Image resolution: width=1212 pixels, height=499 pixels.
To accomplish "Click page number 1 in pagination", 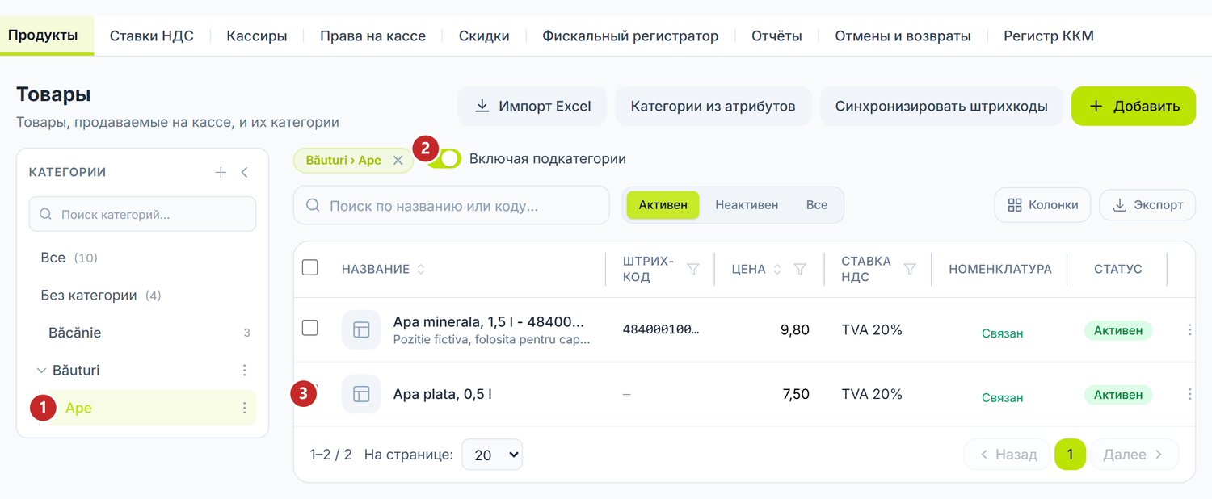I will [x=1070, y=455].
